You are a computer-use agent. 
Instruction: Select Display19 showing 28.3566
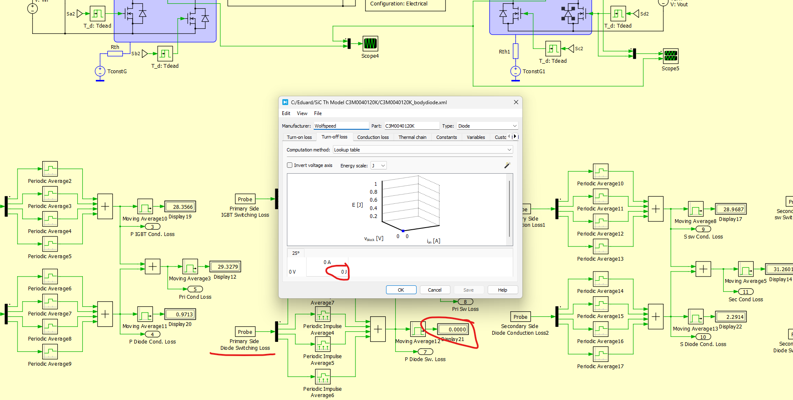[x=180, y=207]
